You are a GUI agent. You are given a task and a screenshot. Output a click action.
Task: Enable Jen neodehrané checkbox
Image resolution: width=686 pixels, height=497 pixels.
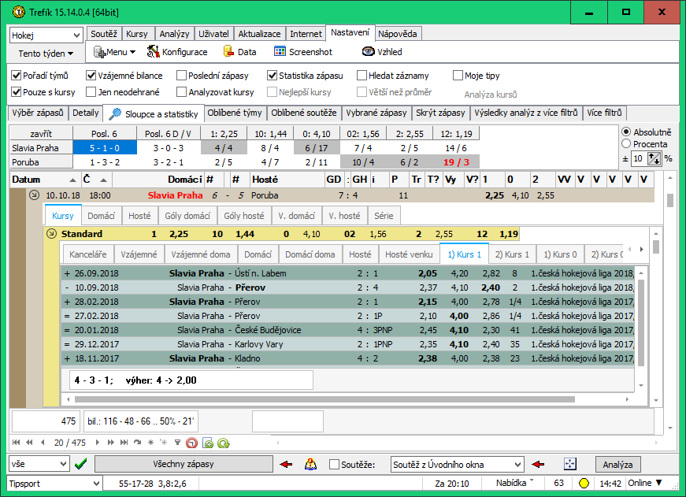[x=91, y=92]
